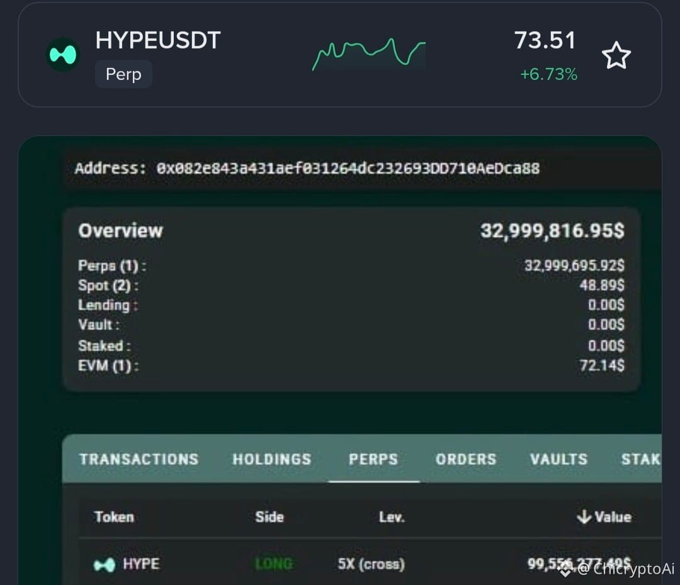Click the 5X (cross) leverage cell

pos(371,564)
